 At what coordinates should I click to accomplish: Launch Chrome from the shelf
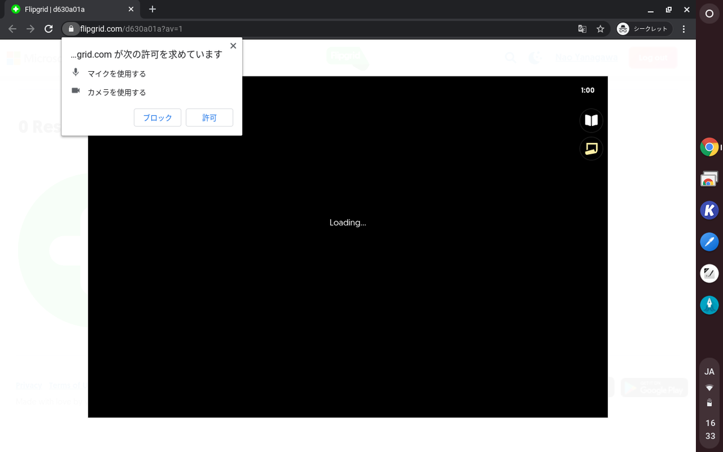709,147
